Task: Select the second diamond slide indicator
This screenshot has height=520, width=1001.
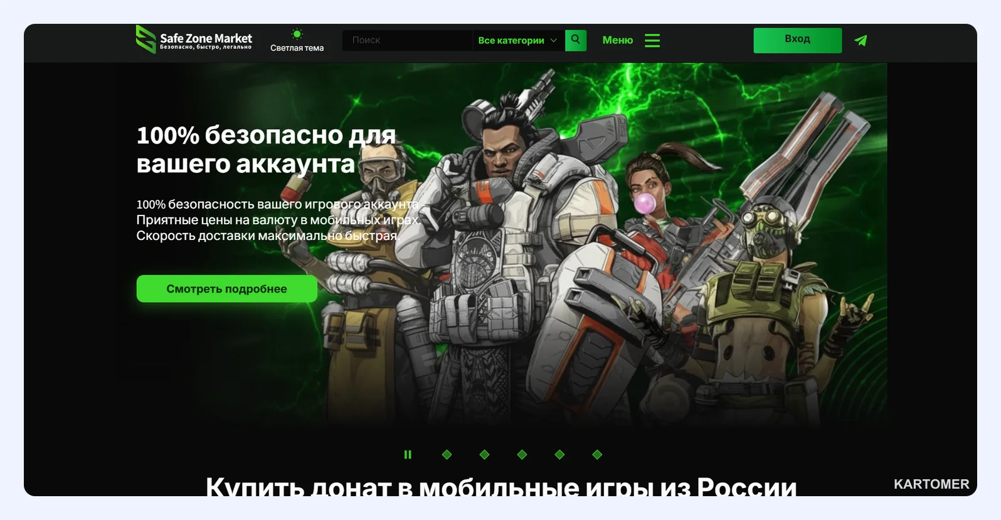Action: (x=484, y=455)
